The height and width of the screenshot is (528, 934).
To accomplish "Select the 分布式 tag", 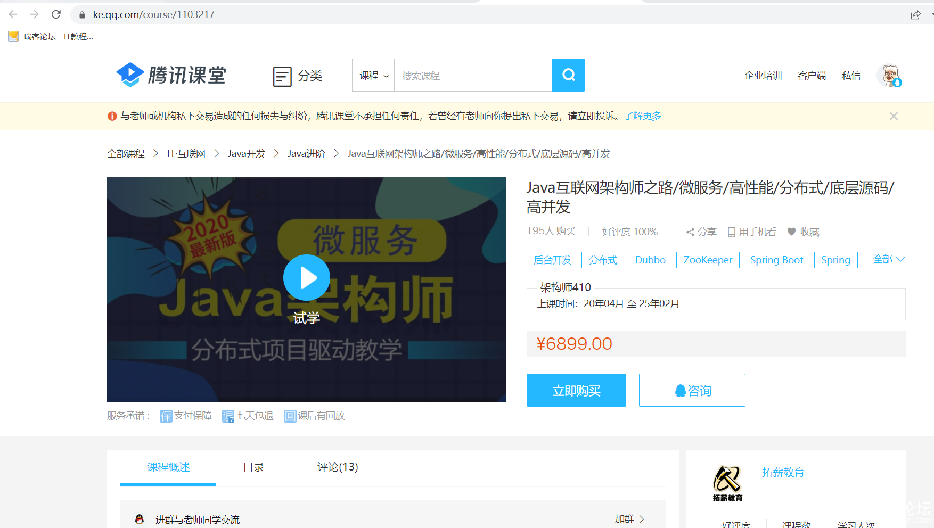I will (x=603, y=260).
